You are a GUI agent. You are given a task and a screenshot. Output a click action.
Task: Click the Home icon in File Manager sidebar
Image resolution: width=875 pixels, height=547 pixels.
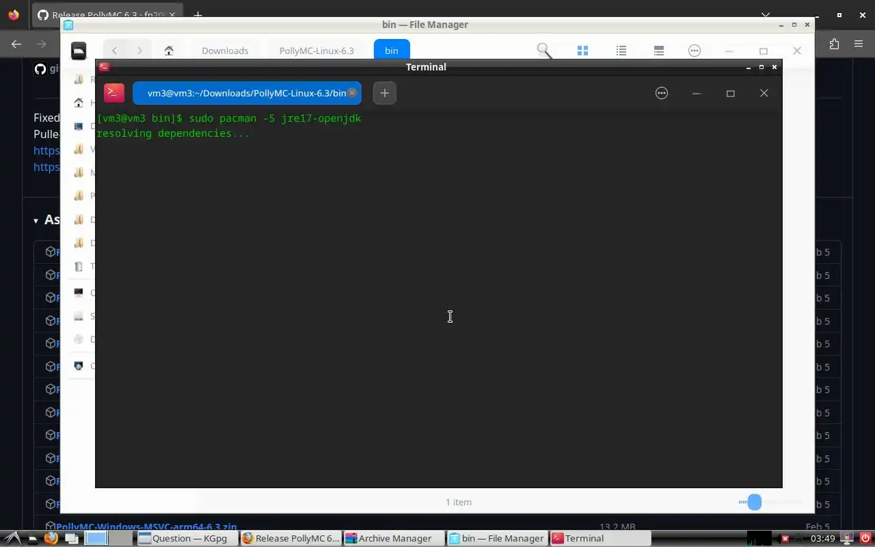click(x=79, y=103)
